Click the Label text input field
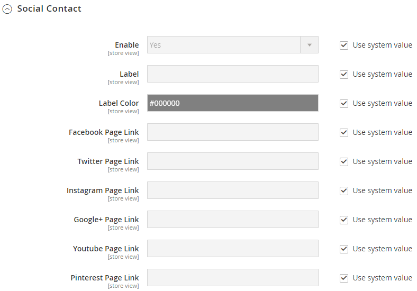 click(x=233, y=74)
